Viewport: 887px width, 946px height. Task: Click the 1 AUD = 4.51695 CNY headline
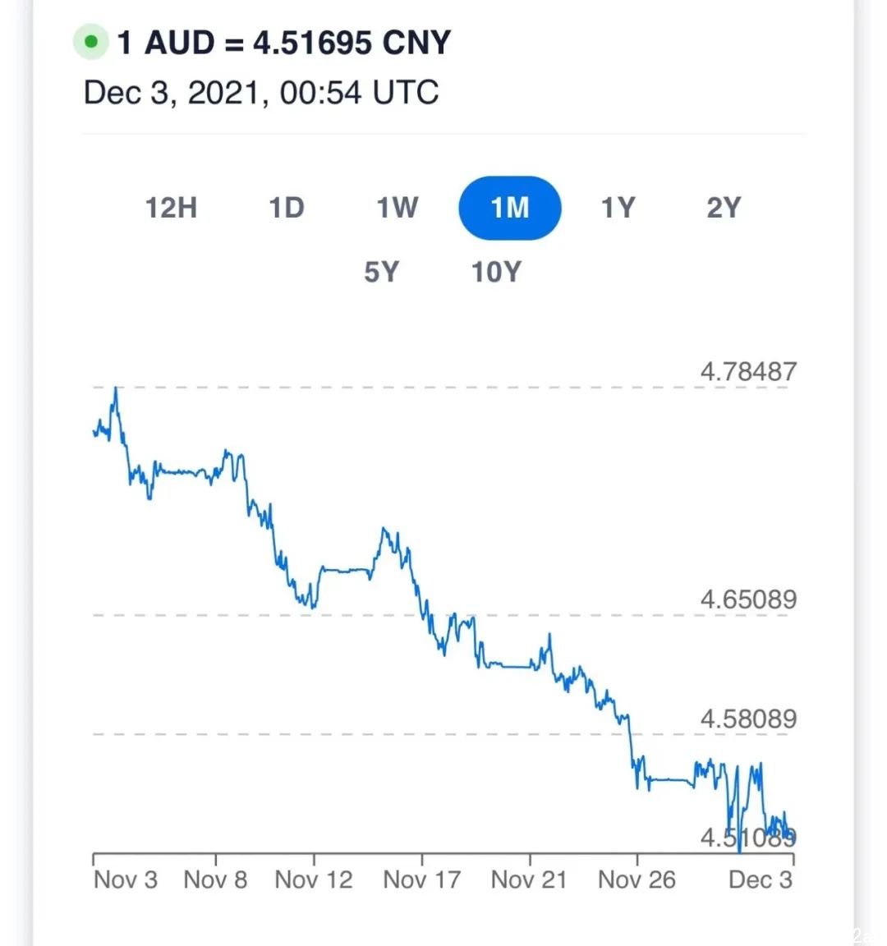283,42
